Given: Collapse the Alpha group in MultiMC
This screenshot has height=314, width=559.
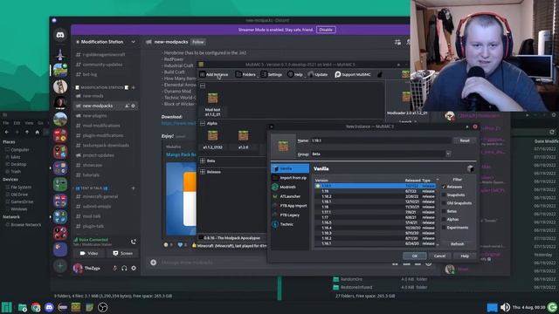Looking at the screenshot, I should click(x=203, y=123).
